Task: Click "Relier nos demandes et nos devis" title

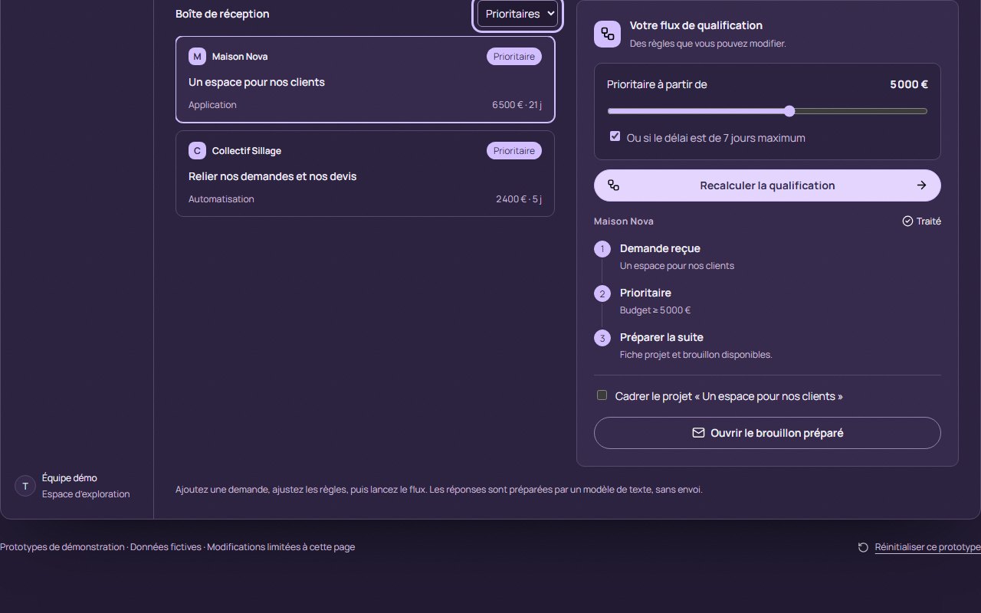Action: point(273,176)
